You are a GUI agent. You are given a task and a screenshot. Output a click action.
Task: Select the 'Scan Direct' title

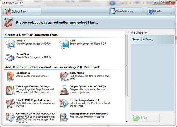[23, 54]
